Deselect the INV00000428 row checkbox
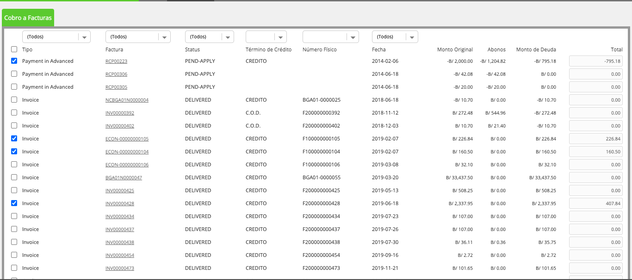 click(x=14, y=203)
